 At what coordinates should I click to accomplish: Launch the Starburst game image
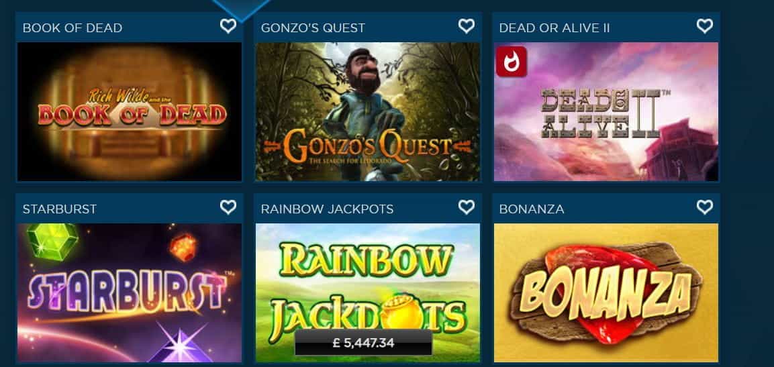click(130, 293)
